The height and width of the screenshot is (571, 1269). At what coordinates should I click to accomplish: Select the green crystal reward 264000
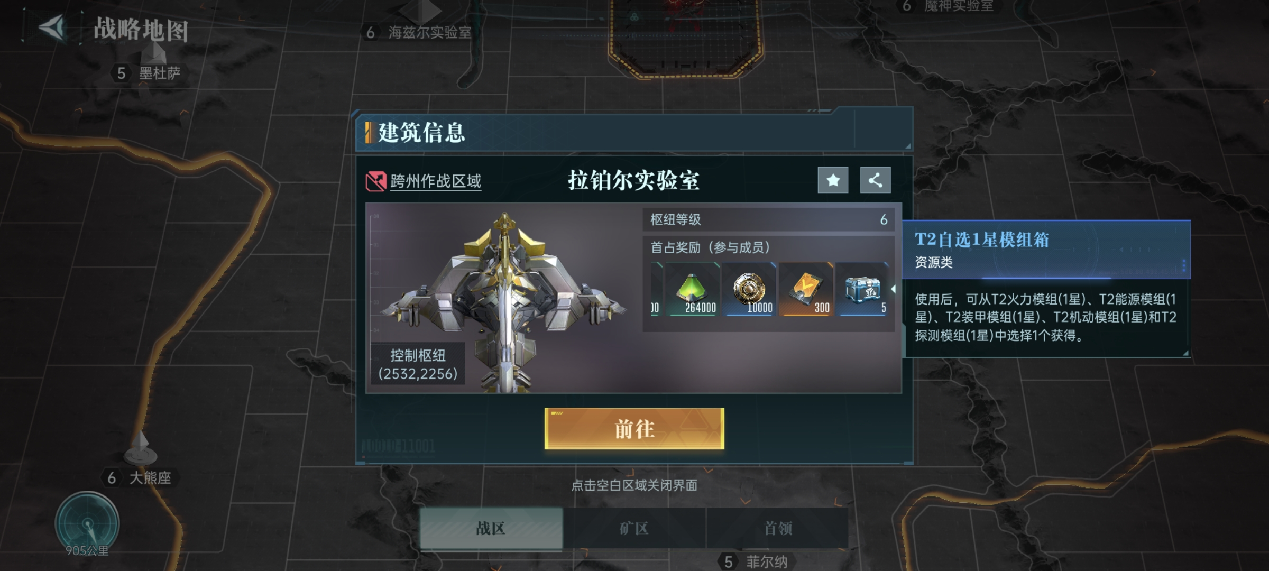tap(692, 290)
